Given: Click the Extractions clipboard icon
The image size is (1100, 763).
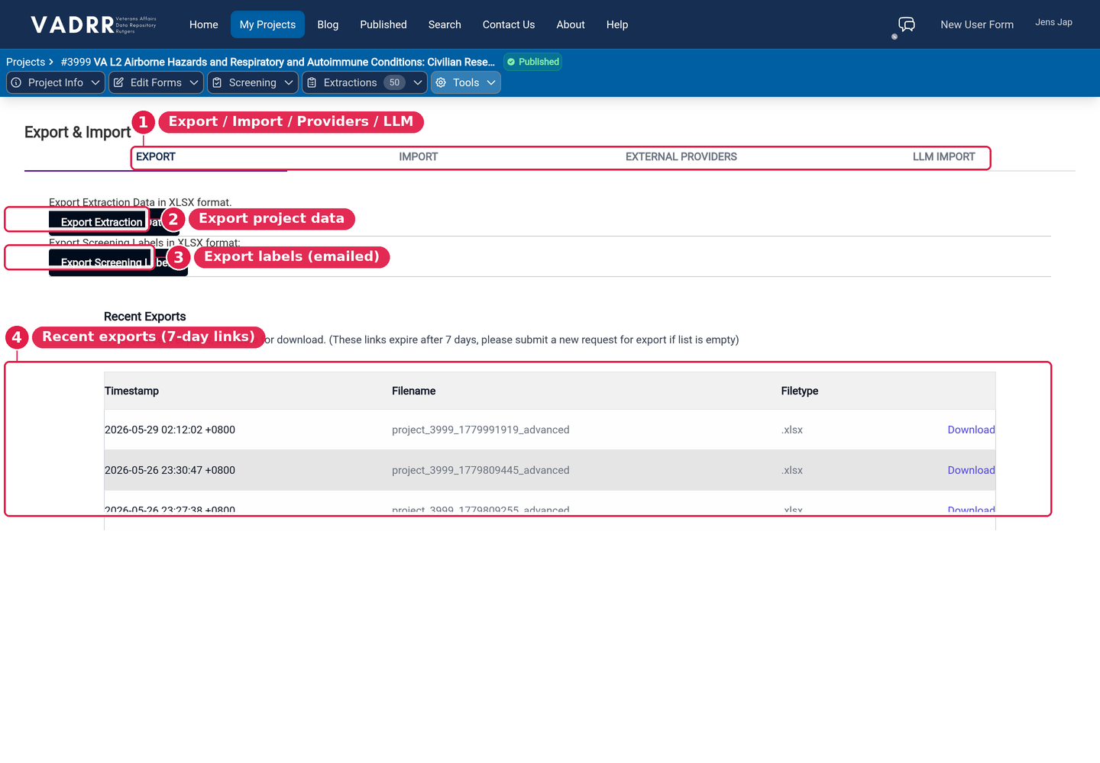Looking at the screenshot, I should tap(312, 82).
